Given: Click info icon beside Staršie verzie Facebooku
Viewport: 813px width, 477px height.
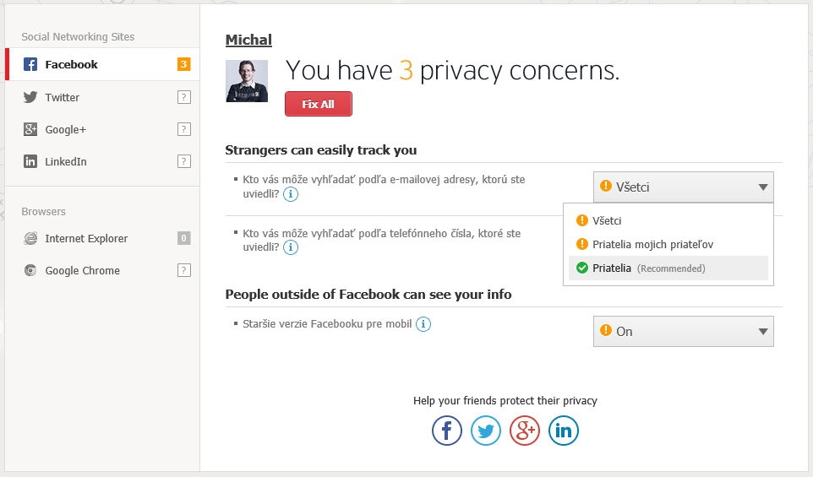Looking at the screenshot, I should point(423,324).
